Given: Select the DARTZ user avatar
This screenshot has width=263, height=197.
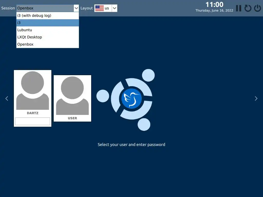Looking at the screenshot, I should 33,91.
